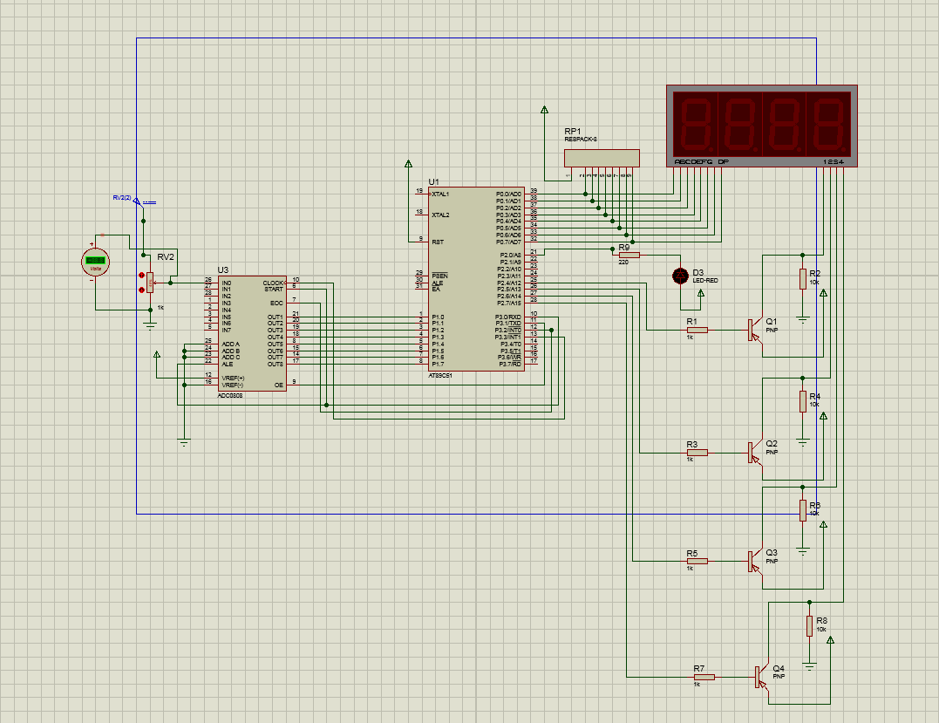Select PNP transistor Q2
This screenshot has width=939, height=723.
[755, 453]
